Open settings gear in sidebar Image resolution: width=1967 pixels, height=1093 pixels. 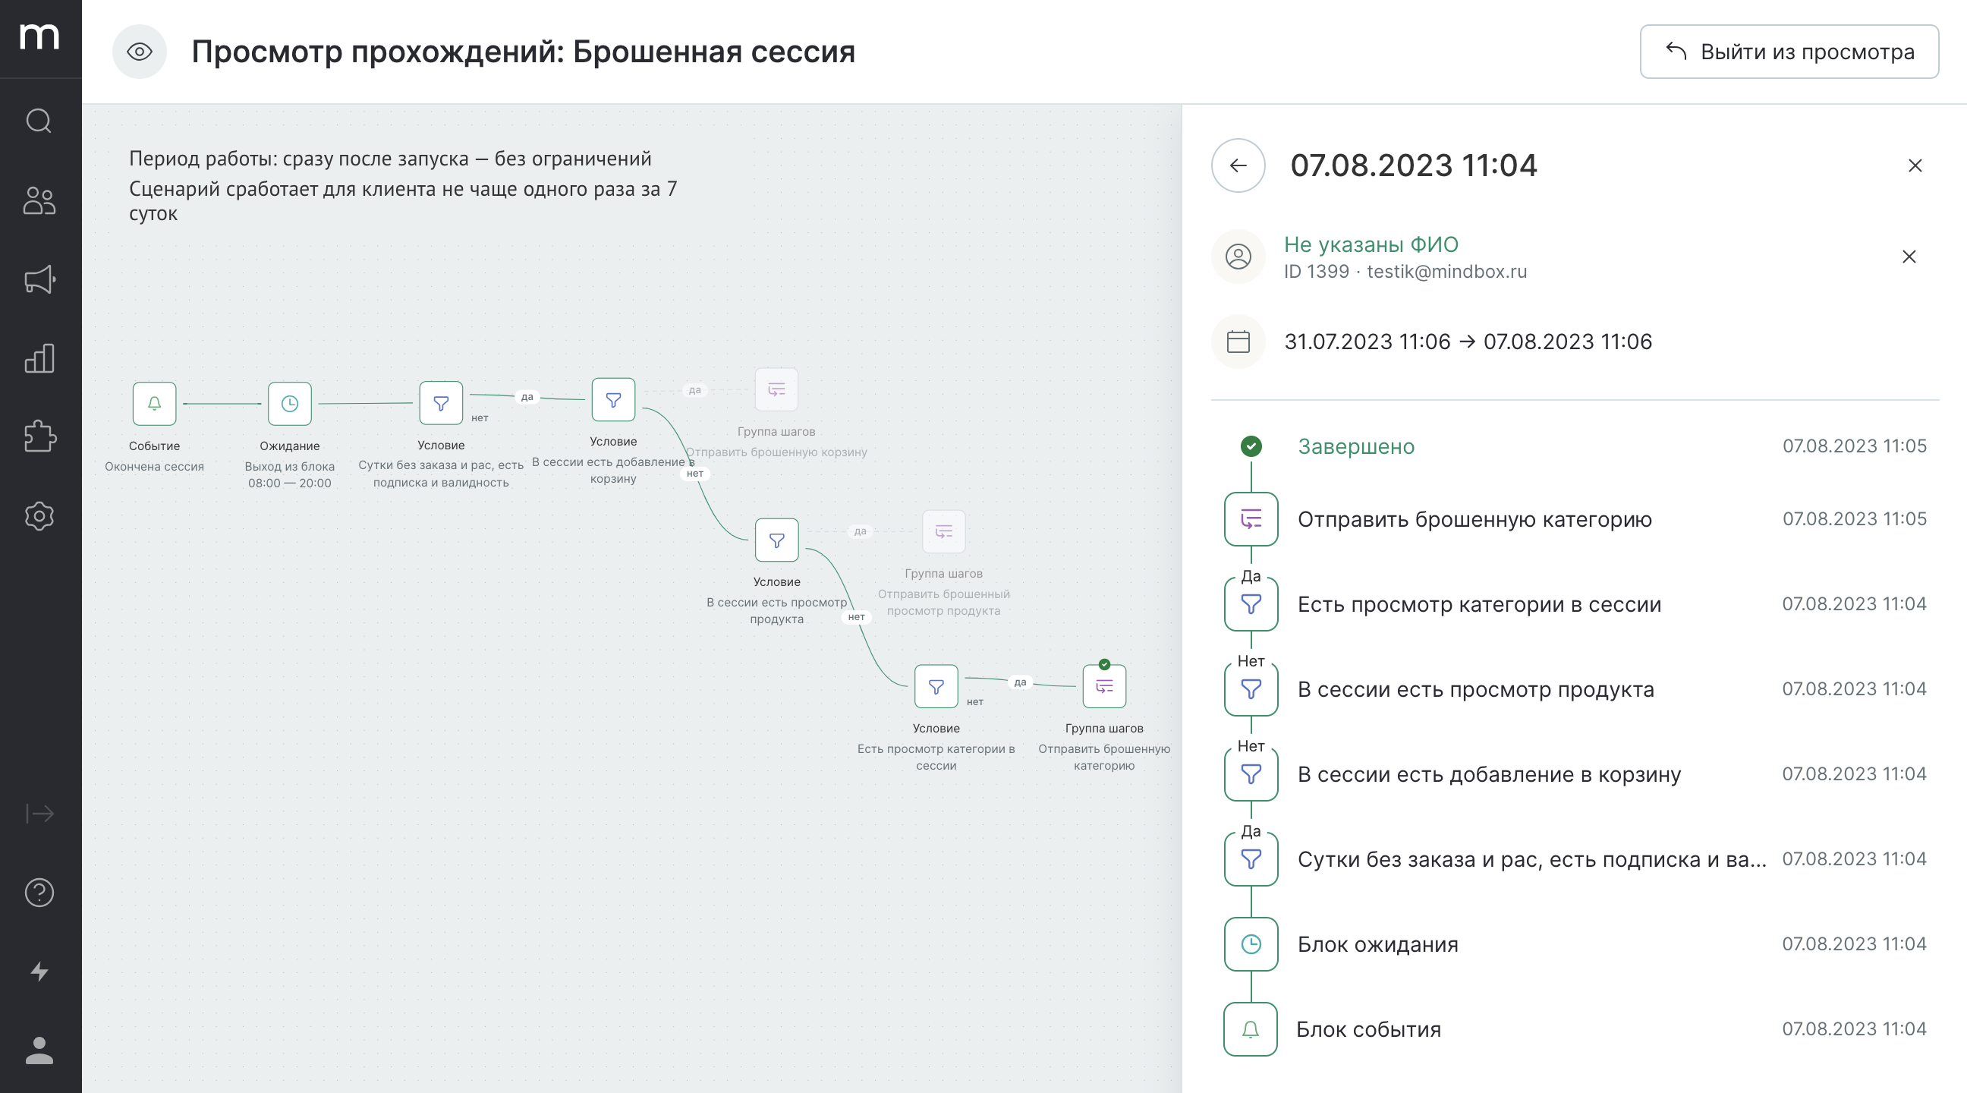pyautogui.click(x=39, y=516)
